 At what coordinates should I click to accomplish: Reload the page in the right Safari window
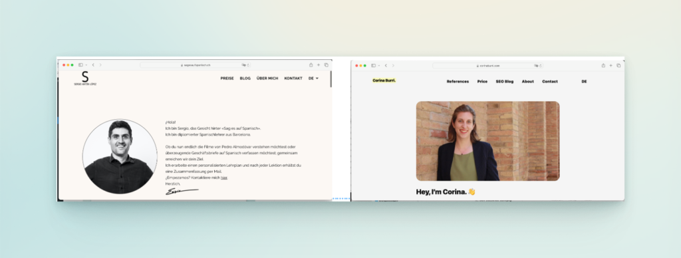(x=541, y=66)
